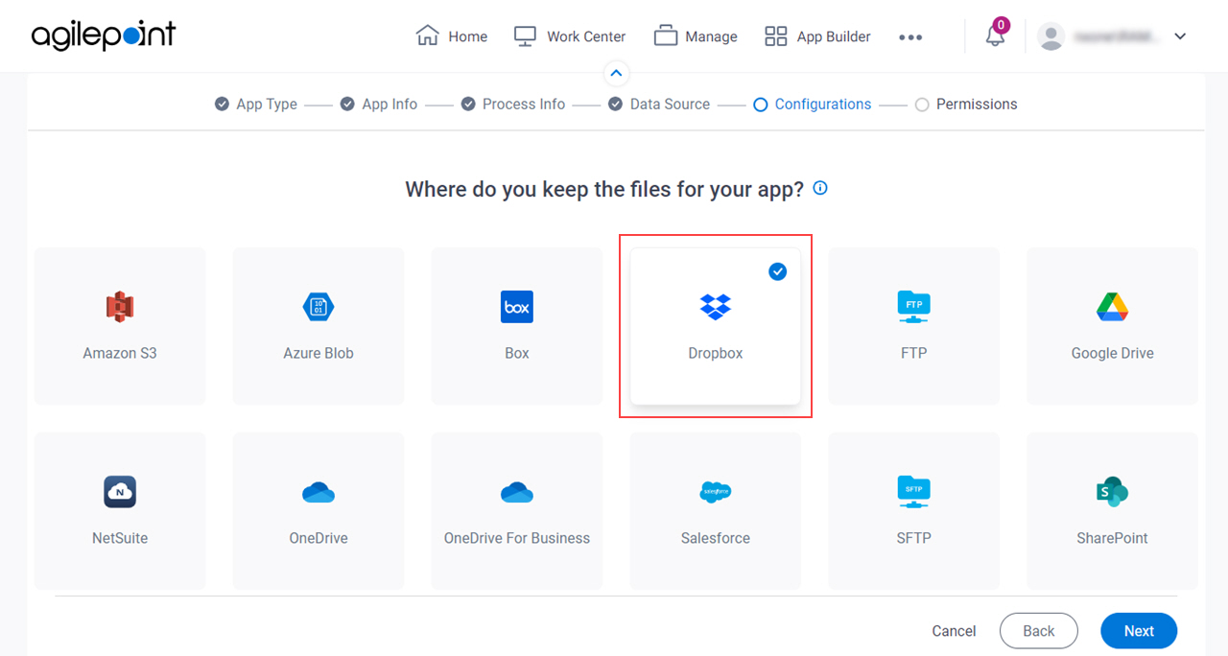Click the Next button

point(1139,631)
